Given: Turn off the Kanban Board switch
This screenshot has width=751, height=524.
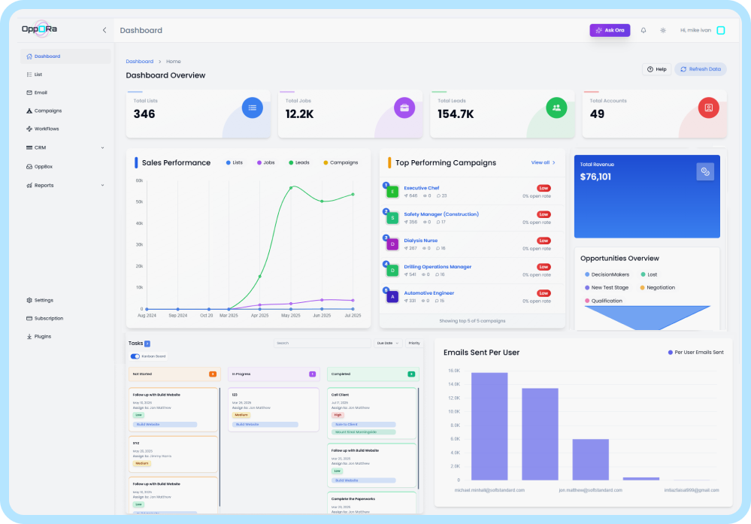Looking at the screenshot, I should [135, 356].
